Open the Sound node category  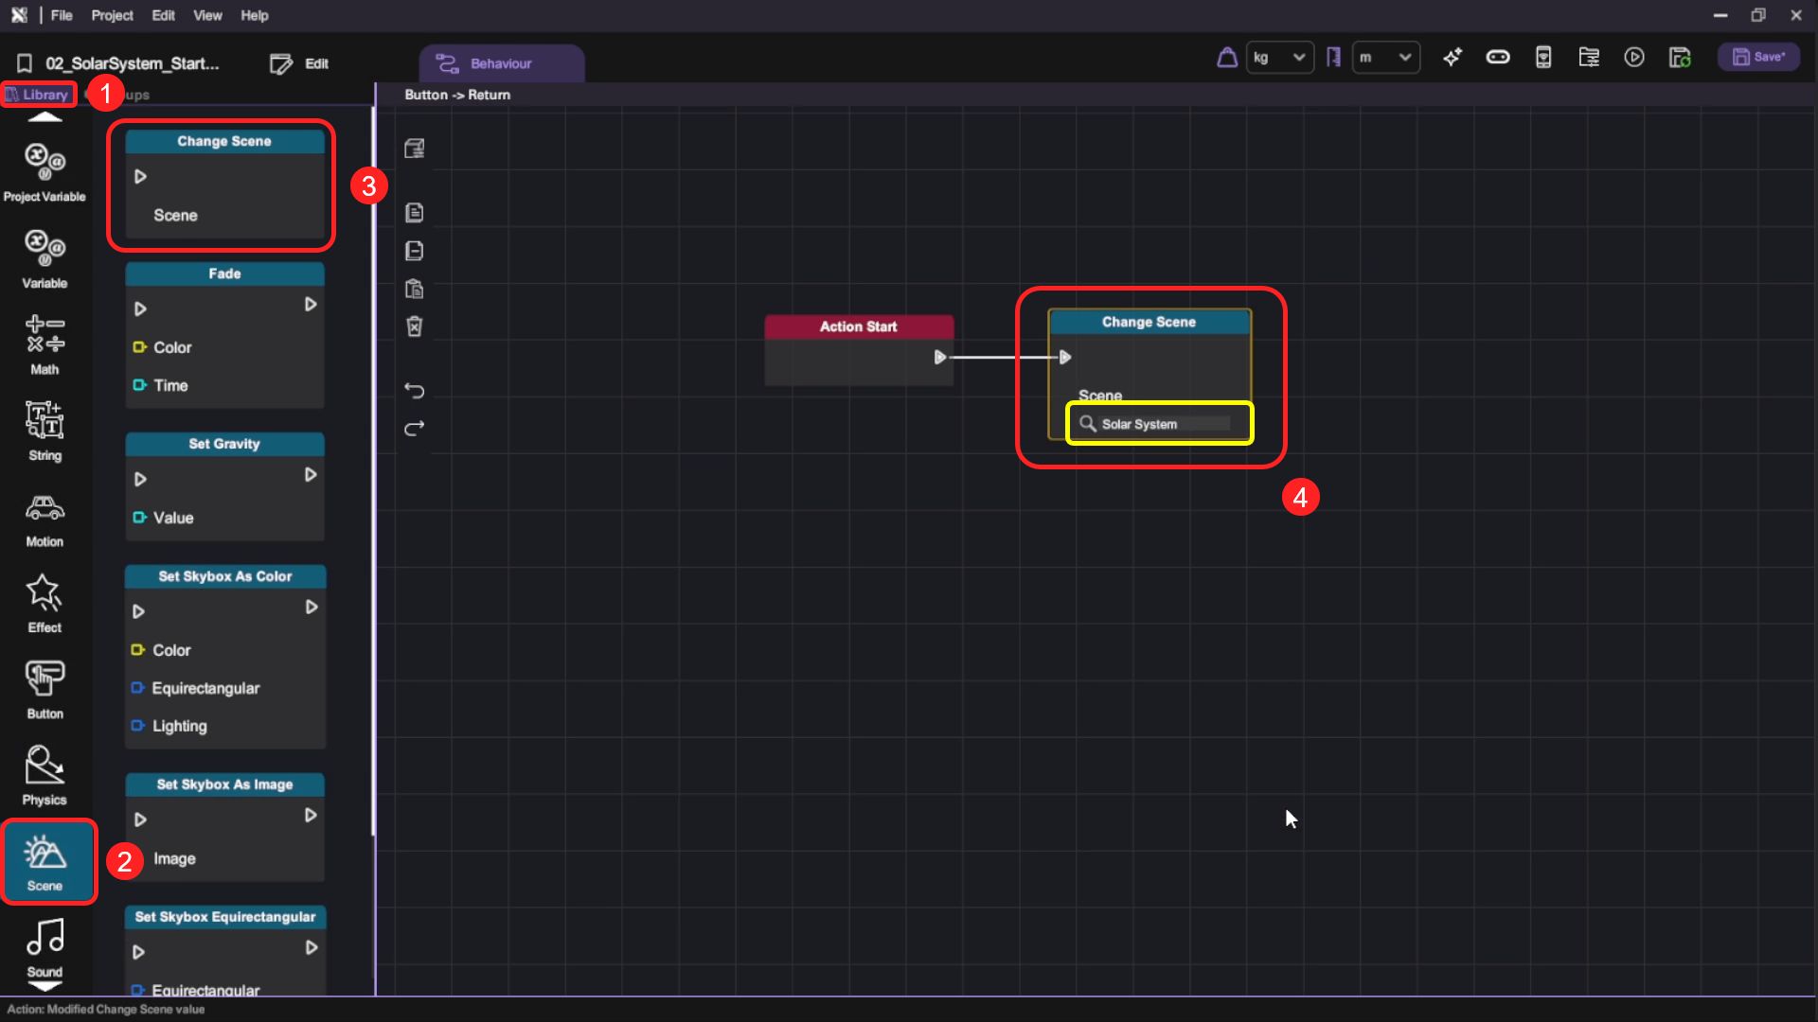coord(45,946)
